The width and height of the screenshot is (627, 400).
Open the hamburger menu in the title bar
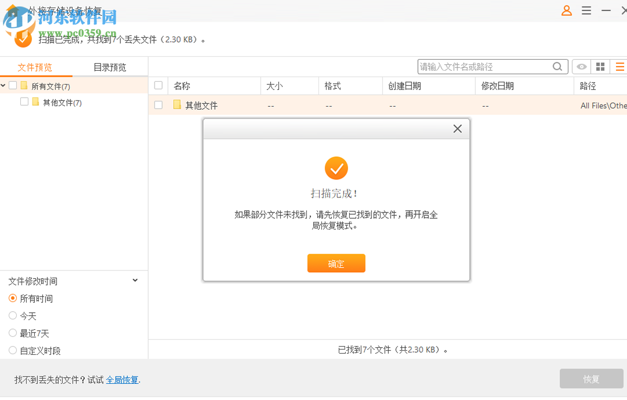(586, 10)
